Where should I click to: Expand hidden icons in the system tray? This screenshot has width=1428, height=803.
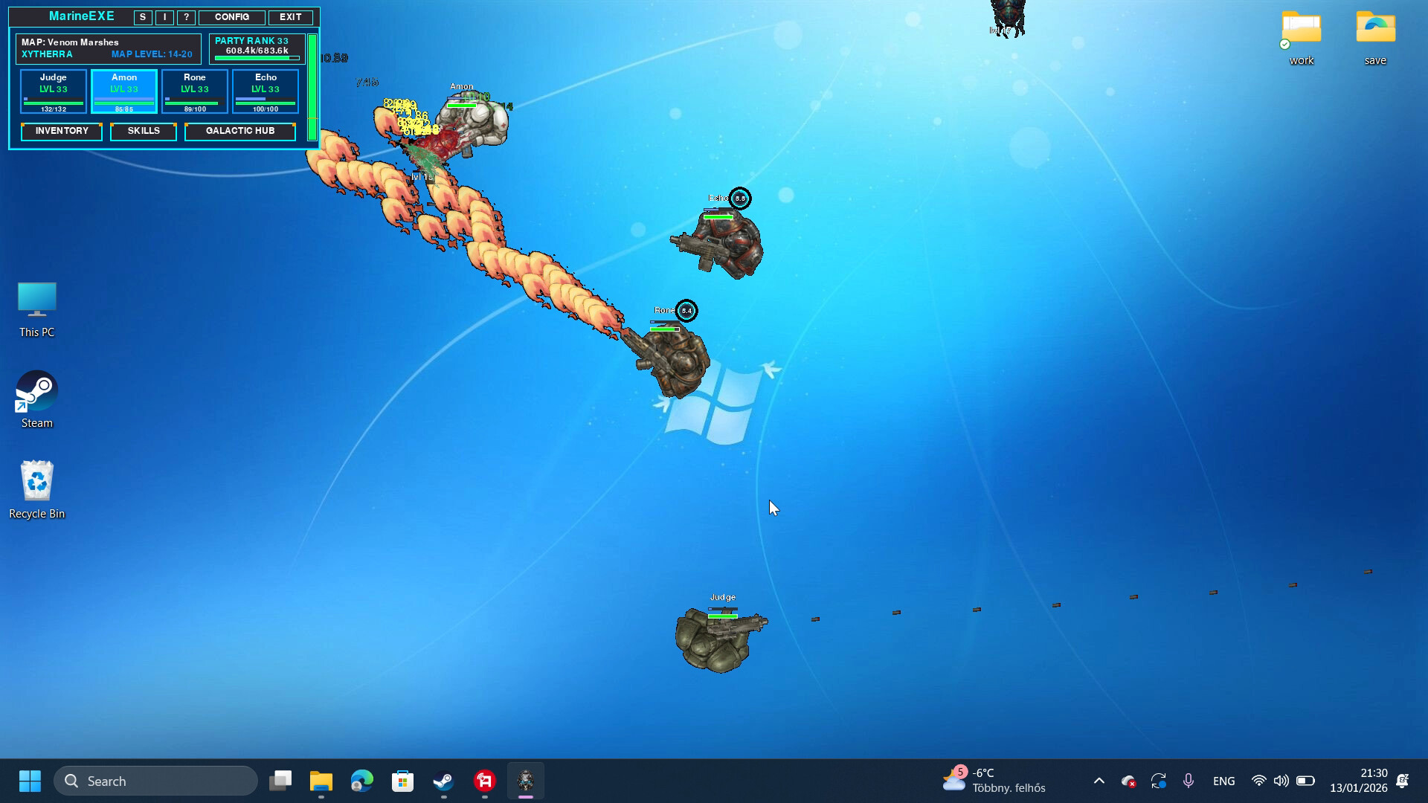(x=1099, y=781)
